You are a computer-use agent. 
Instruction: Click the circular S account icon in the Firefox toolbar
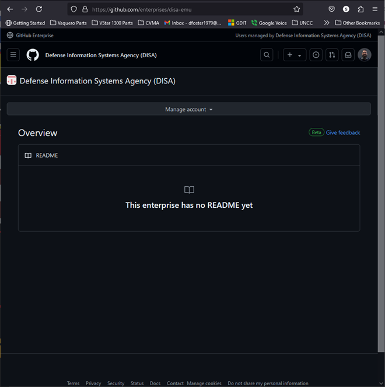click(x=346, y=9)
